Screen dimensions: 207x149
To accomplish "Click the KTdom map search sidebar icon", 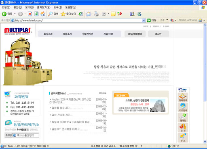I will (x=183, y=107).
